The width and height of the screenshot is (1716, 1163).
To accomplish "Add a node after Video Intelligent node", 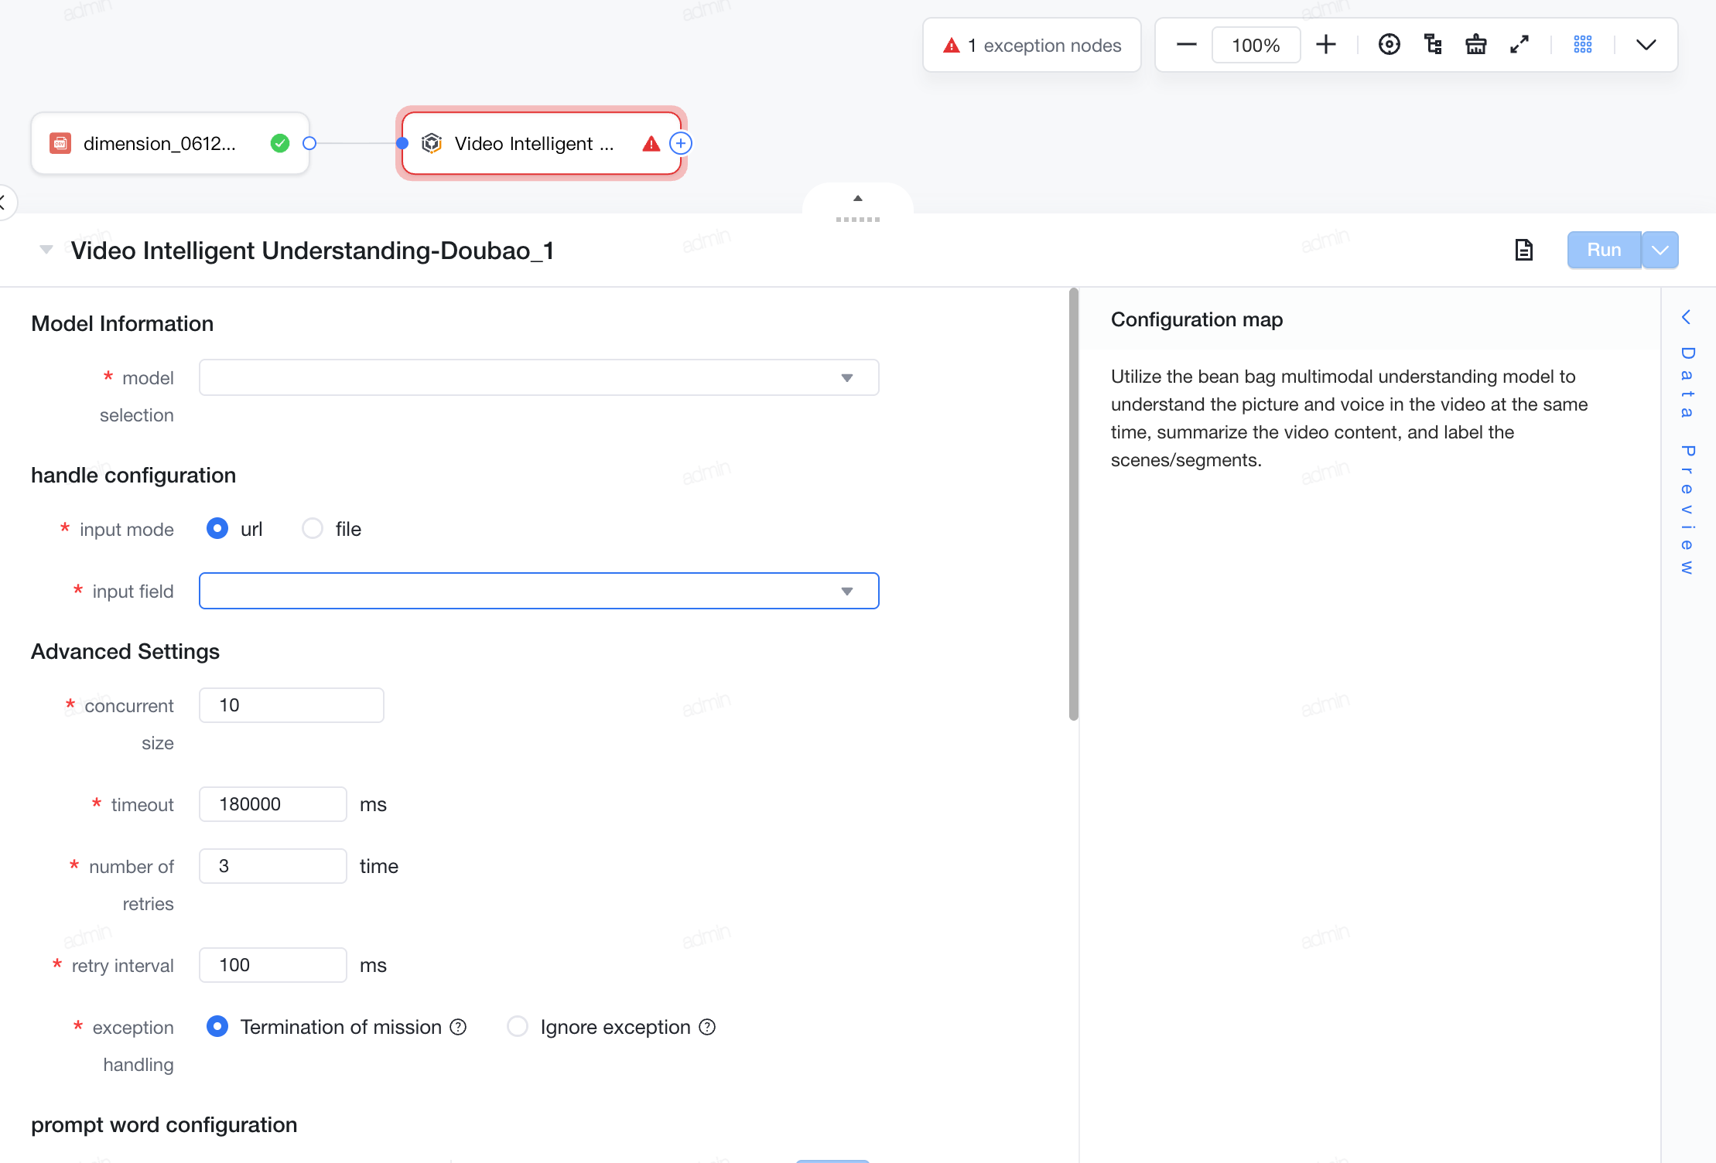I will (681, 143).
